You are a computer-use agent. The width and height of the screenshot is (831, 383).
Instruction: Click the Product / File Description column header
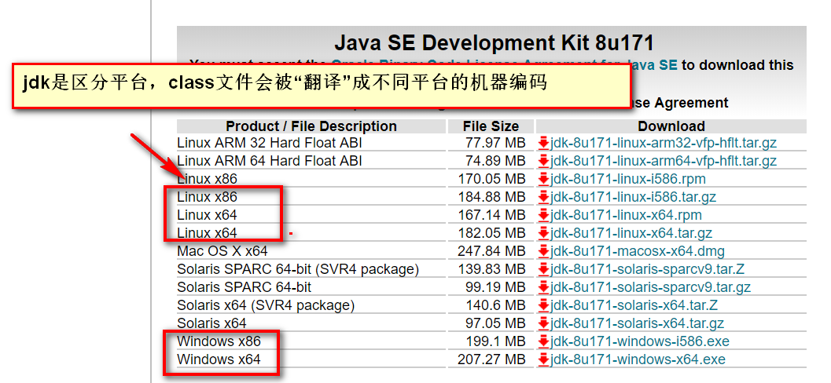311,126
